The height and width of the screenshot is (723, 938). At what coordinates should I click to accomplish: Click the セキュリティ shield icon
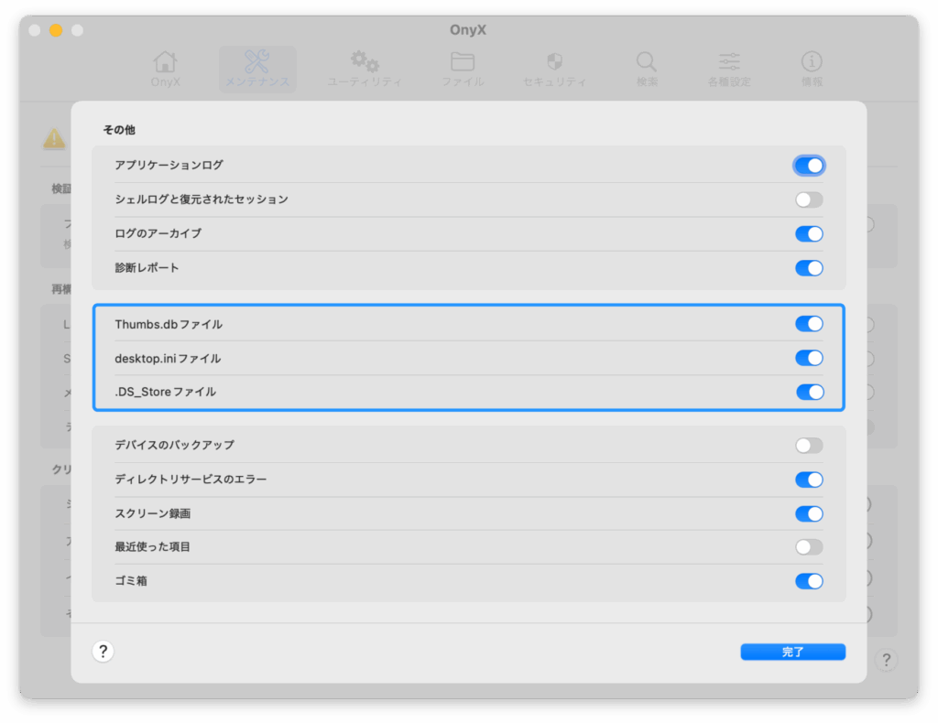pos(554,63)
